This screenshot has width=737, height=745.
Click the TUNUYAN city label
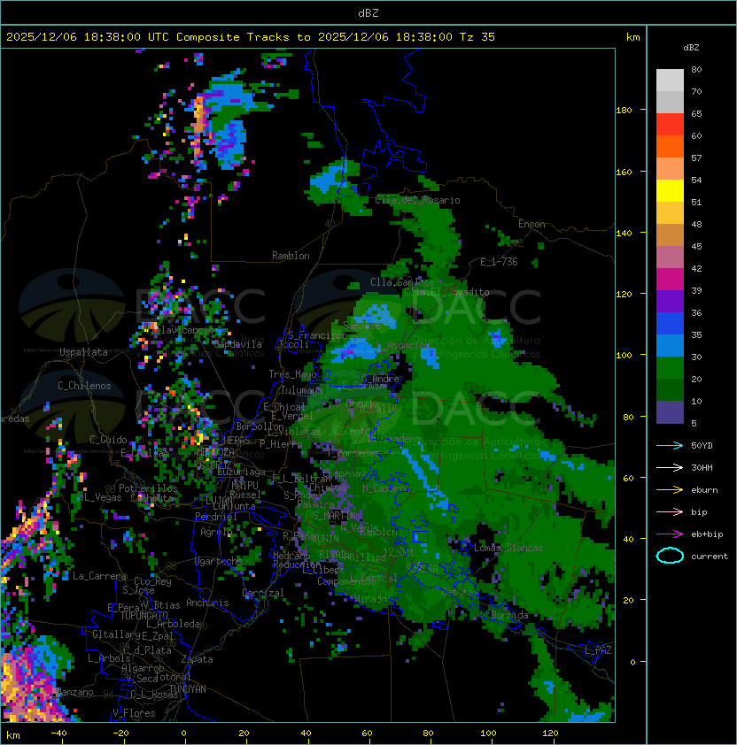point(188,689)
